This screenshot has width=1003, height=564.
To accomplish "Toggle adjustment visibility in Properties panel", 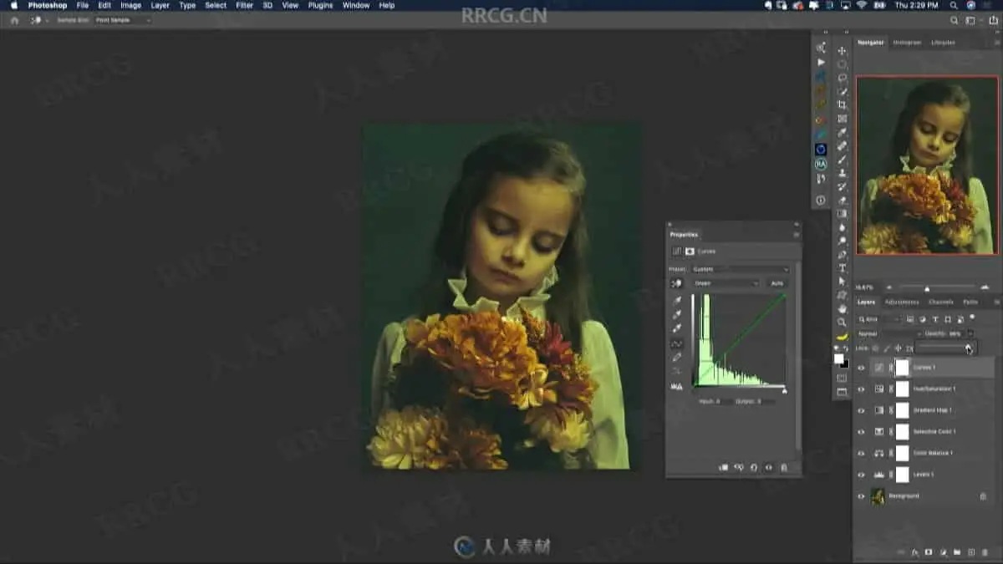I will click(769, 468).
